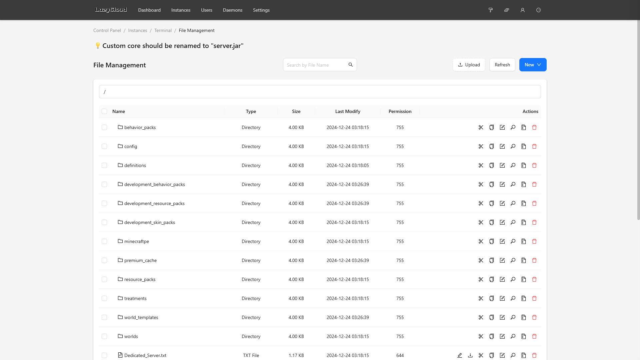
Task: Rename the definitions directory
Action: 502,165
